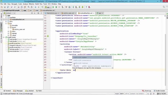This screenshot has width=168, height=95.
Task: Click the src breadcrumb
Action: tap(30, 11)
